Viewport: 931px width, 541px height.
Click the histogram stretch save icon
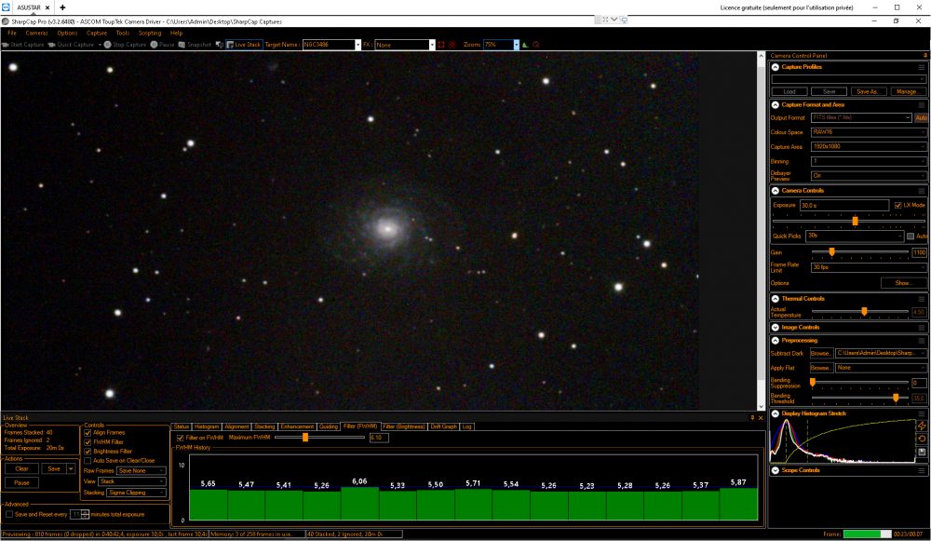(x=922, y=452)
